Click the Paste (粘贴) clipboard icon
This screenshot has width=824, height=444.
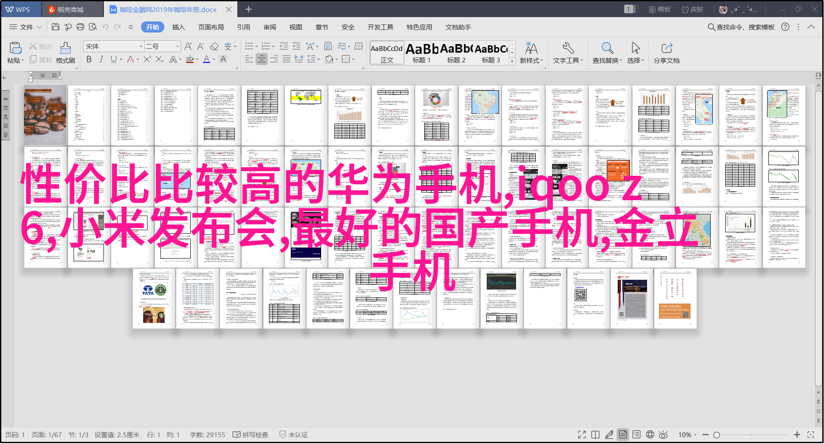pos(15,47)
